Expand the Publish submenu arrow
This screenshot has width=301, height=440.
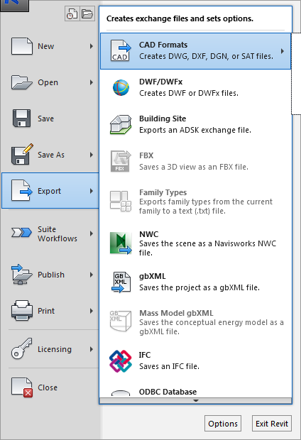click(92, 275)
